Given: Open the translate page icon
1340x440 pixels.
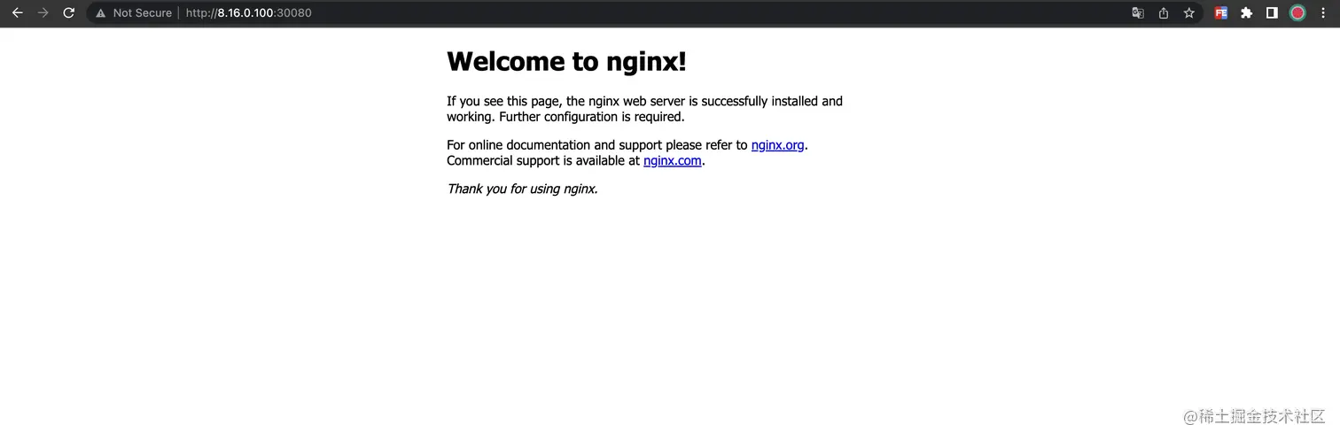Looking at the screenshot, I should [x=1138, y=13].
